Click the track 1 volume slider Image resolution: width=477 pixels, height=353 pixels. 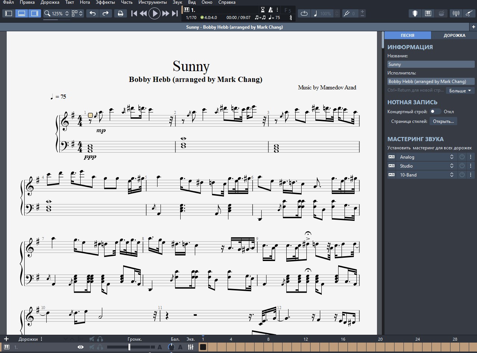(x=129, y=347)
